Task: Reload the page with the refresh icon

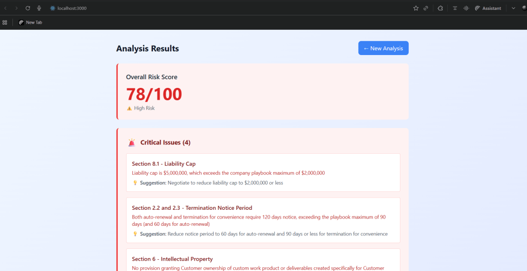Action: coord(28,8)
